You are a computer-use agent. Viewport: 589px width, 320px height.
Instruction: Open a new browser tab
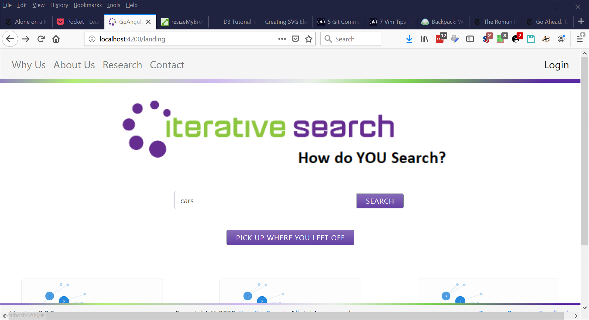581,22
